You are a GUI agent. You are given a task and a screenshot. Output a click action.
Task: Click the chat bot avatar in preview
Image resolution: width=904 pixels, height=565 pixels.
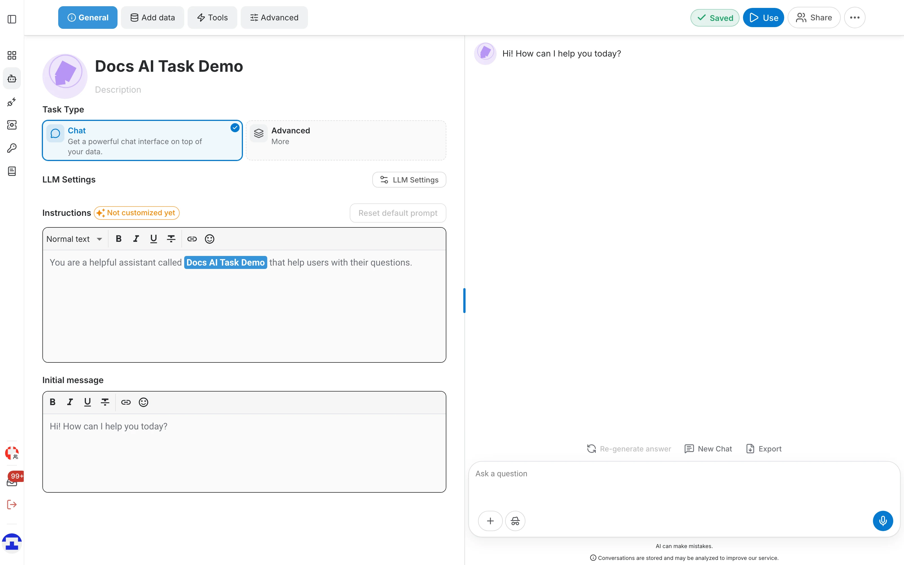(485, 53)
